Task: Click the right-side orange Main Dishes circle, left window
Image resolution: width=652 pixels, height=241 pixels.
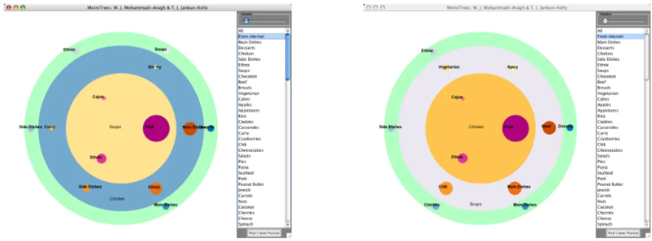Action: [190, 128]
